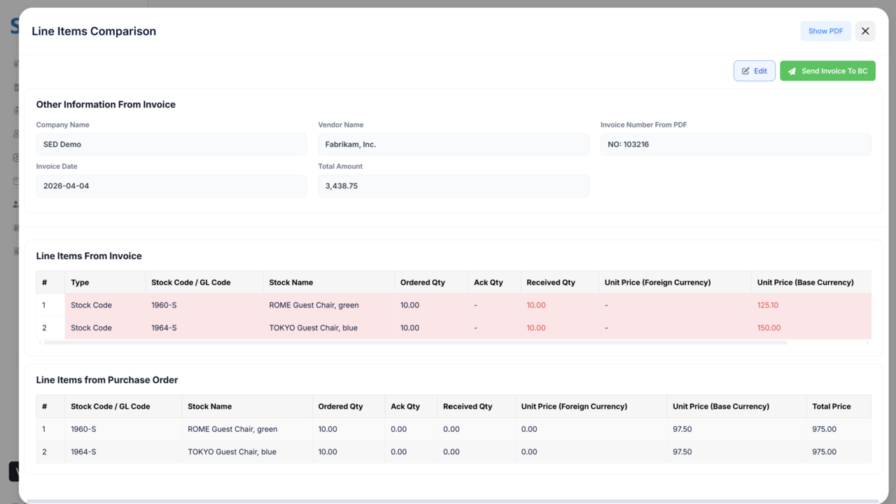Screen dimensions: 896x504
Task: Select 1960-S stock code in invoice table
Action: 164,305
